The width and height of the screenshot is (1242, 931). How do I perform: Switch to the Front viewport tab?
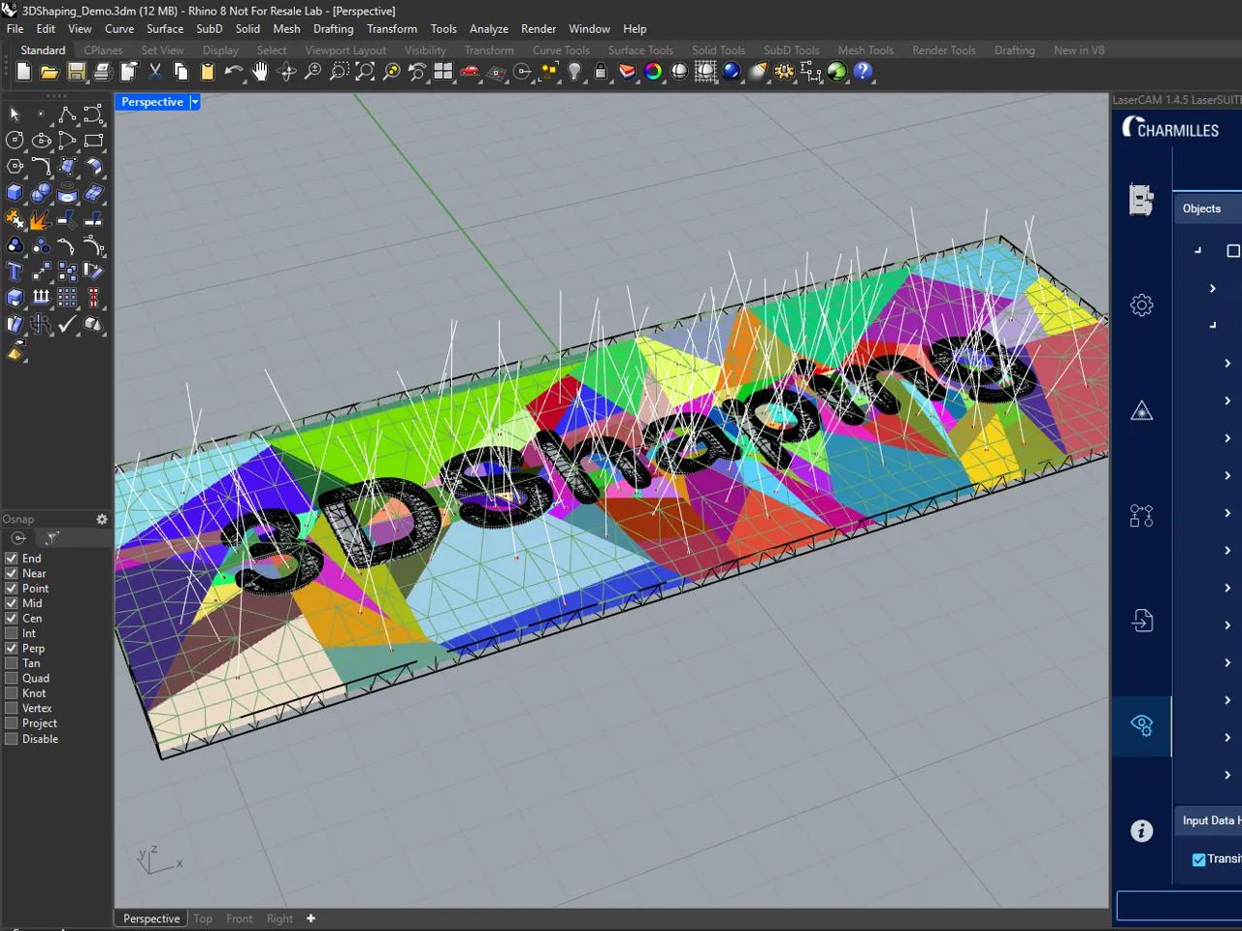pyautogui.click(x=240, y=919)
